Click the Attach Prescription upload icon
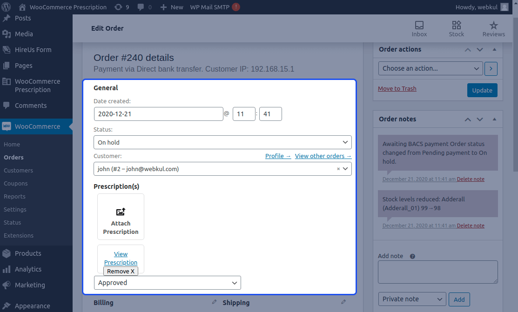 click(x=121, y=212)
